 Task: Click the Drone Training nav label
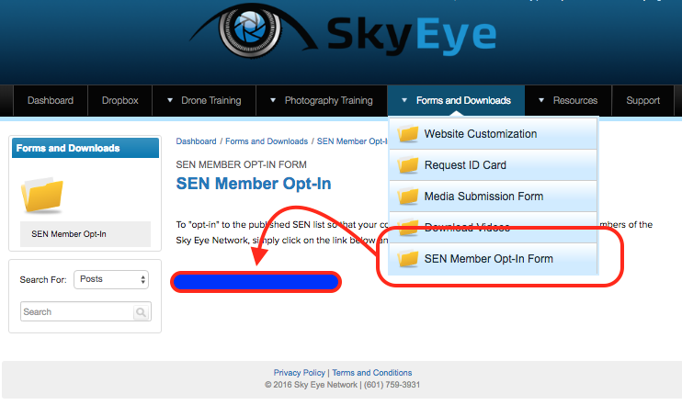tap(211, 100)
